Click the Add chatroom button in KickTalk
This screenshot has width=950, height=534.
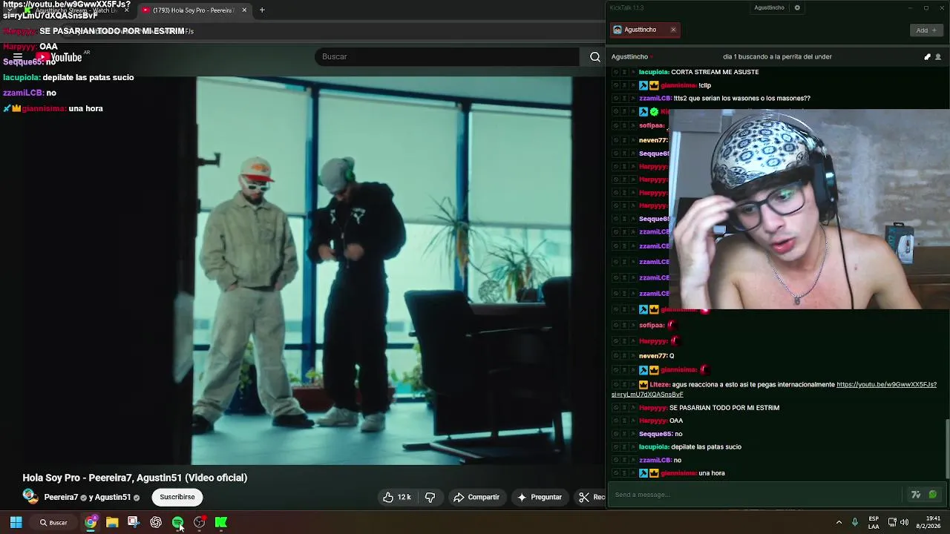click(926, 30)
